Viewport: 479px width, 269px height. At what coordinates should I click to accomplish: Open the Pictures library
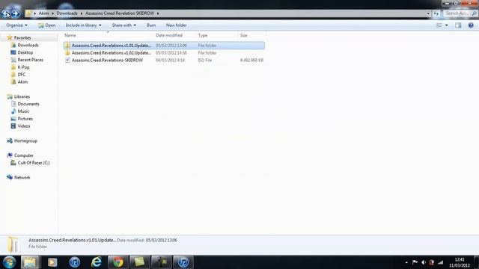point(25,119)
